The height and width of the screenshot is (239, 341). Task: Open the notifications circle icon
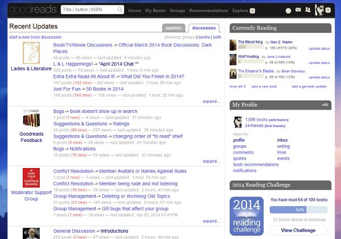coord(288,10)
